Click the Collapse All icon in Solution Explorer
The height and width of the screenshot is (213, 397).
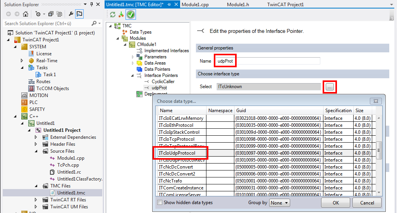[51, 14]
